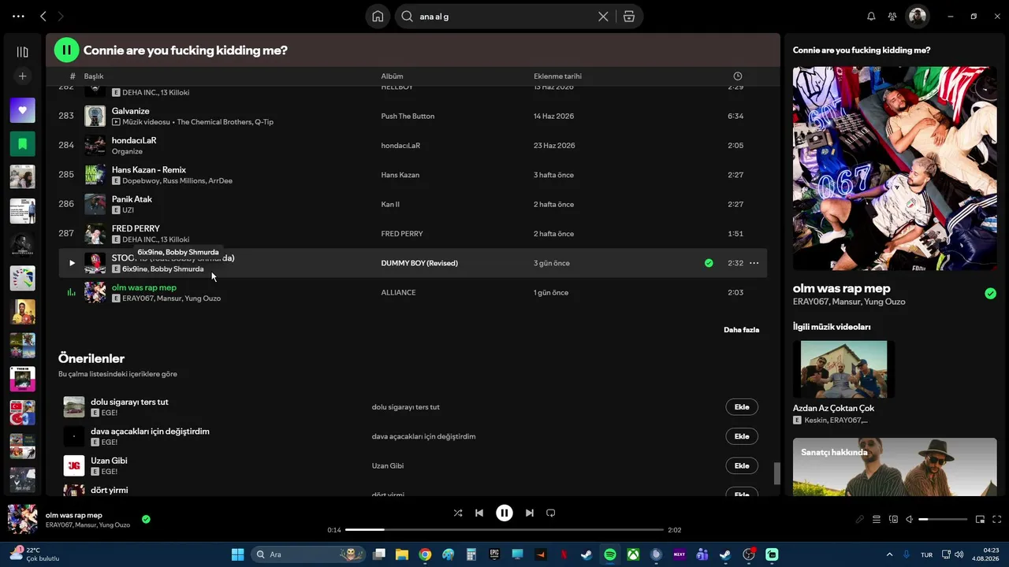Open the large Now Playing album cover
Image resolution: width=1009 pixels, height=567 pixels.
pos(895,169)
